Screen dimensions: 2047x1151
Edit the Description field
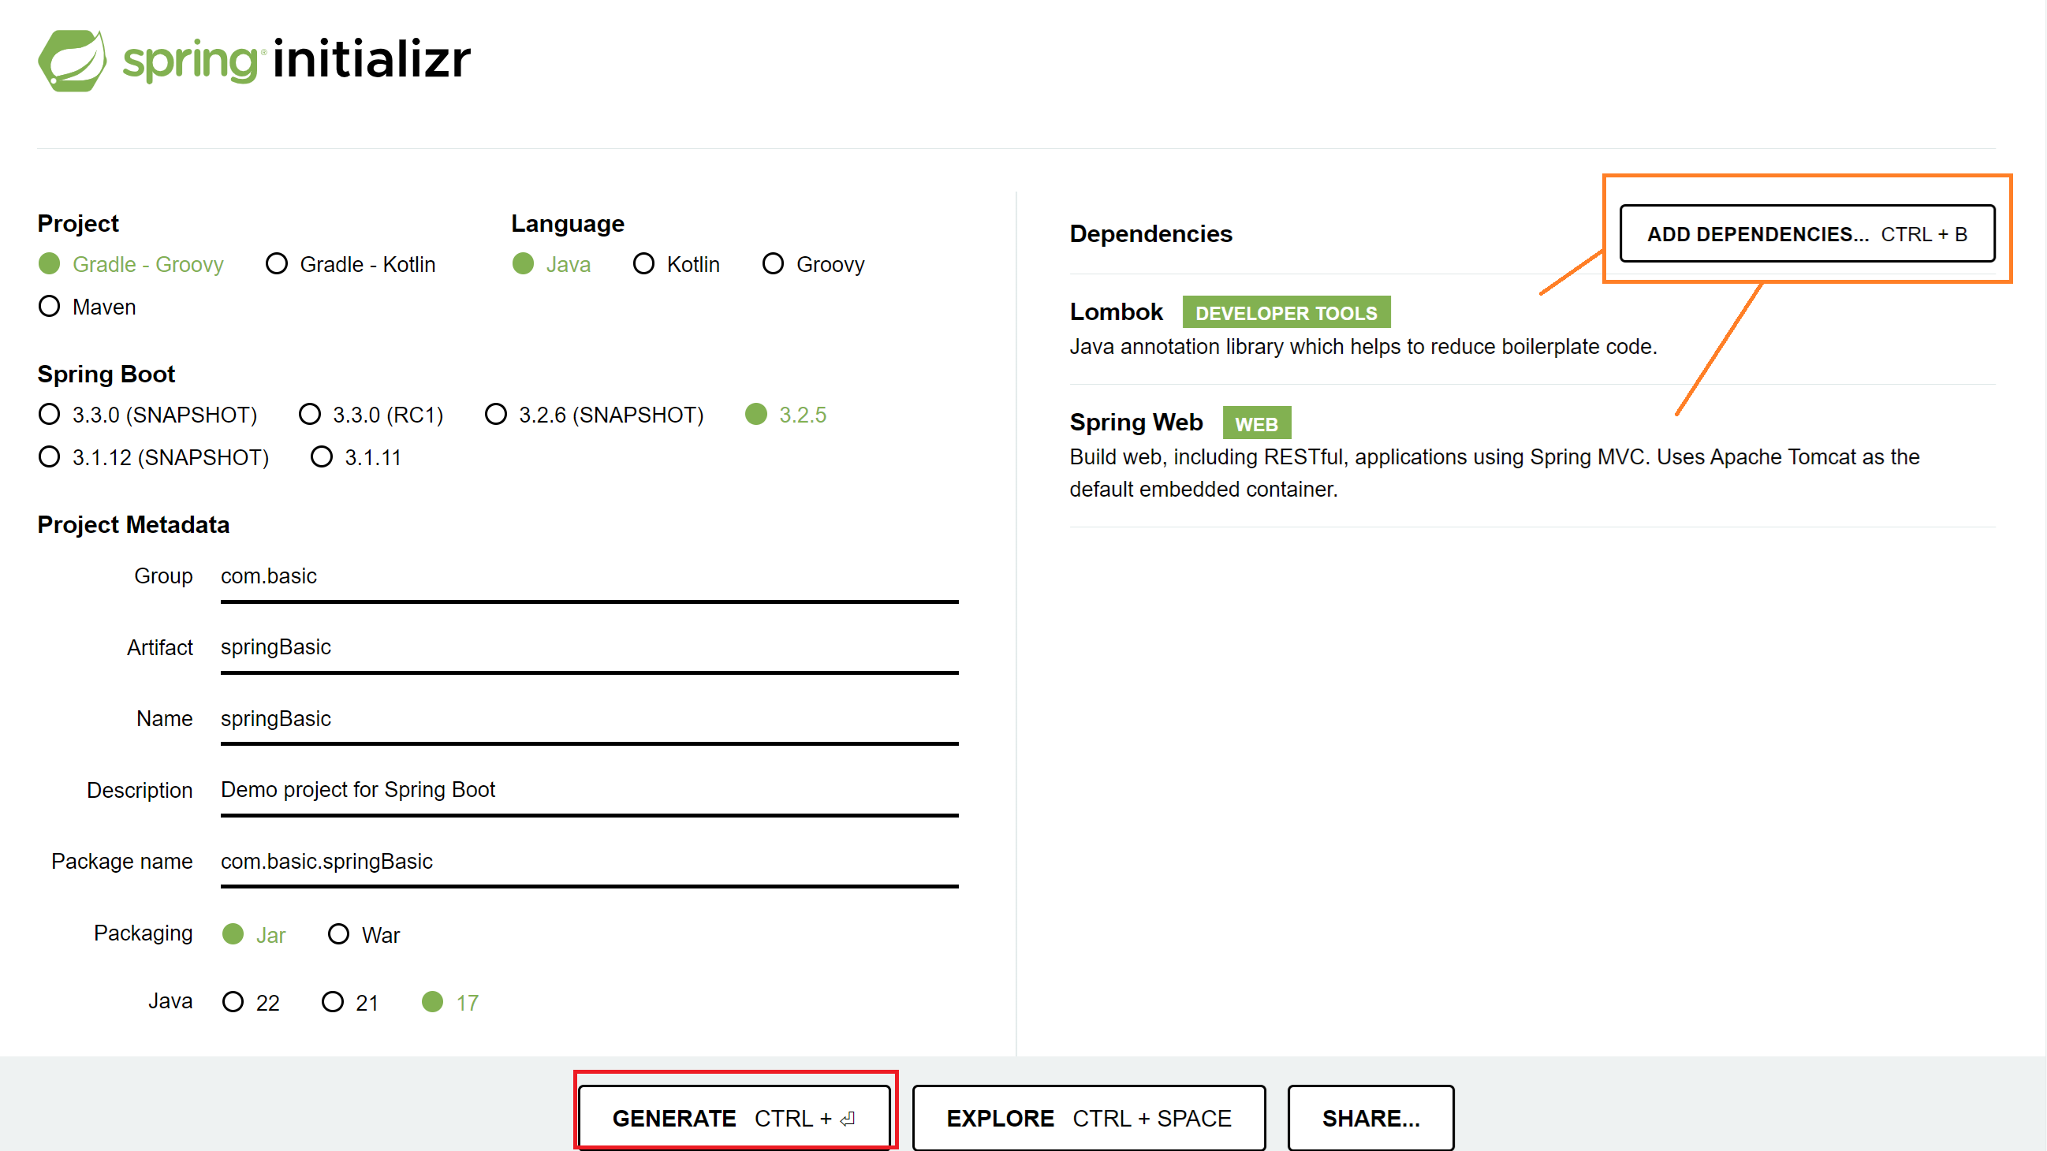[588, 790]
